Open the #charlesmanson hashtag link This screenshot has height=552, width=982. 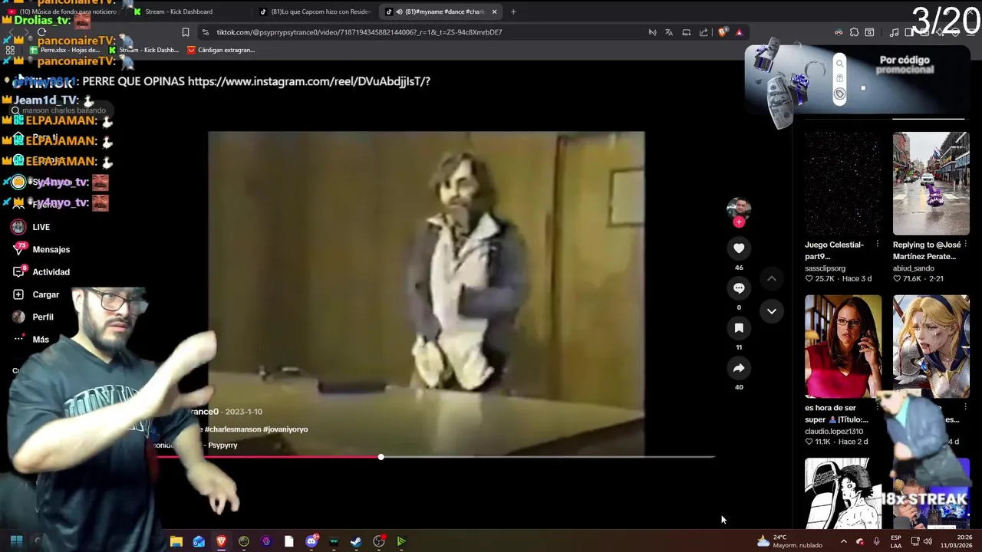pyautogui.click(x=232, y=429)
